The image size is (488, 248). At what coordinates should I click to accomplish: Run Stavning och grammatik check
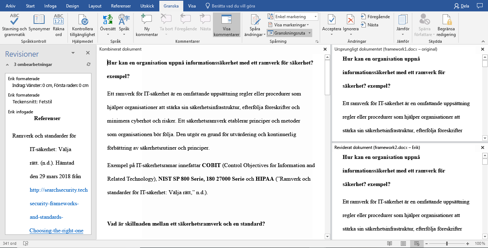[15, 25]
